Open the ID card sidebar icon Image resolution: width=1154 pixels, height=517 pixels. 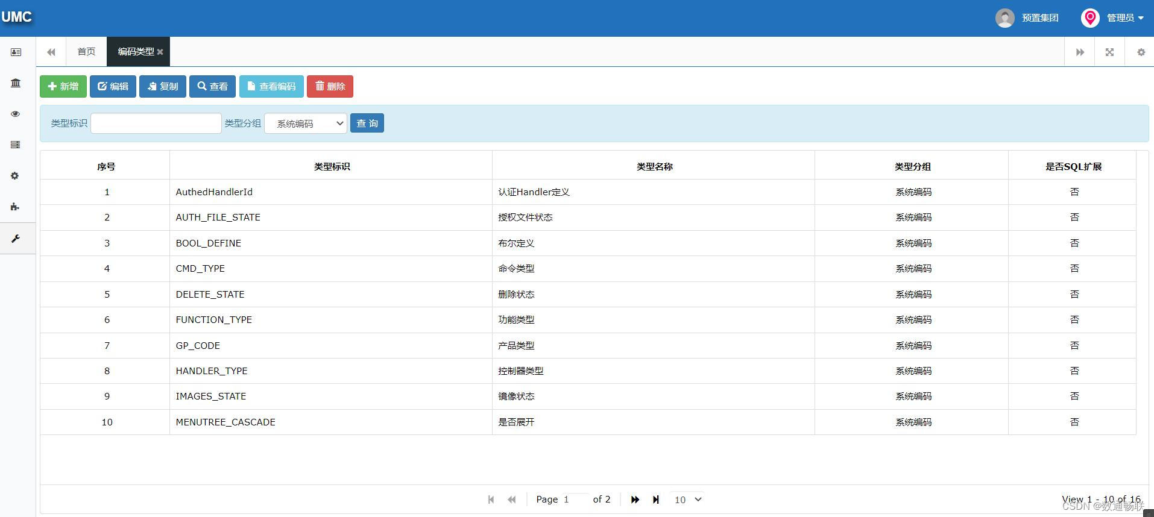tap(16, 52)
